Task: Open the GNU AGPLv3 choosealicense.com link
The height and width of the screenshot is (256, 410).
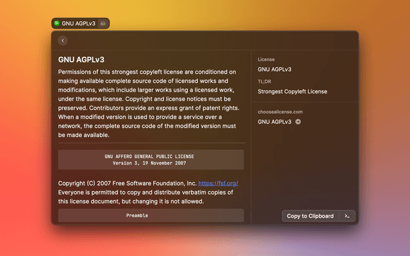Action: [274, 122]
